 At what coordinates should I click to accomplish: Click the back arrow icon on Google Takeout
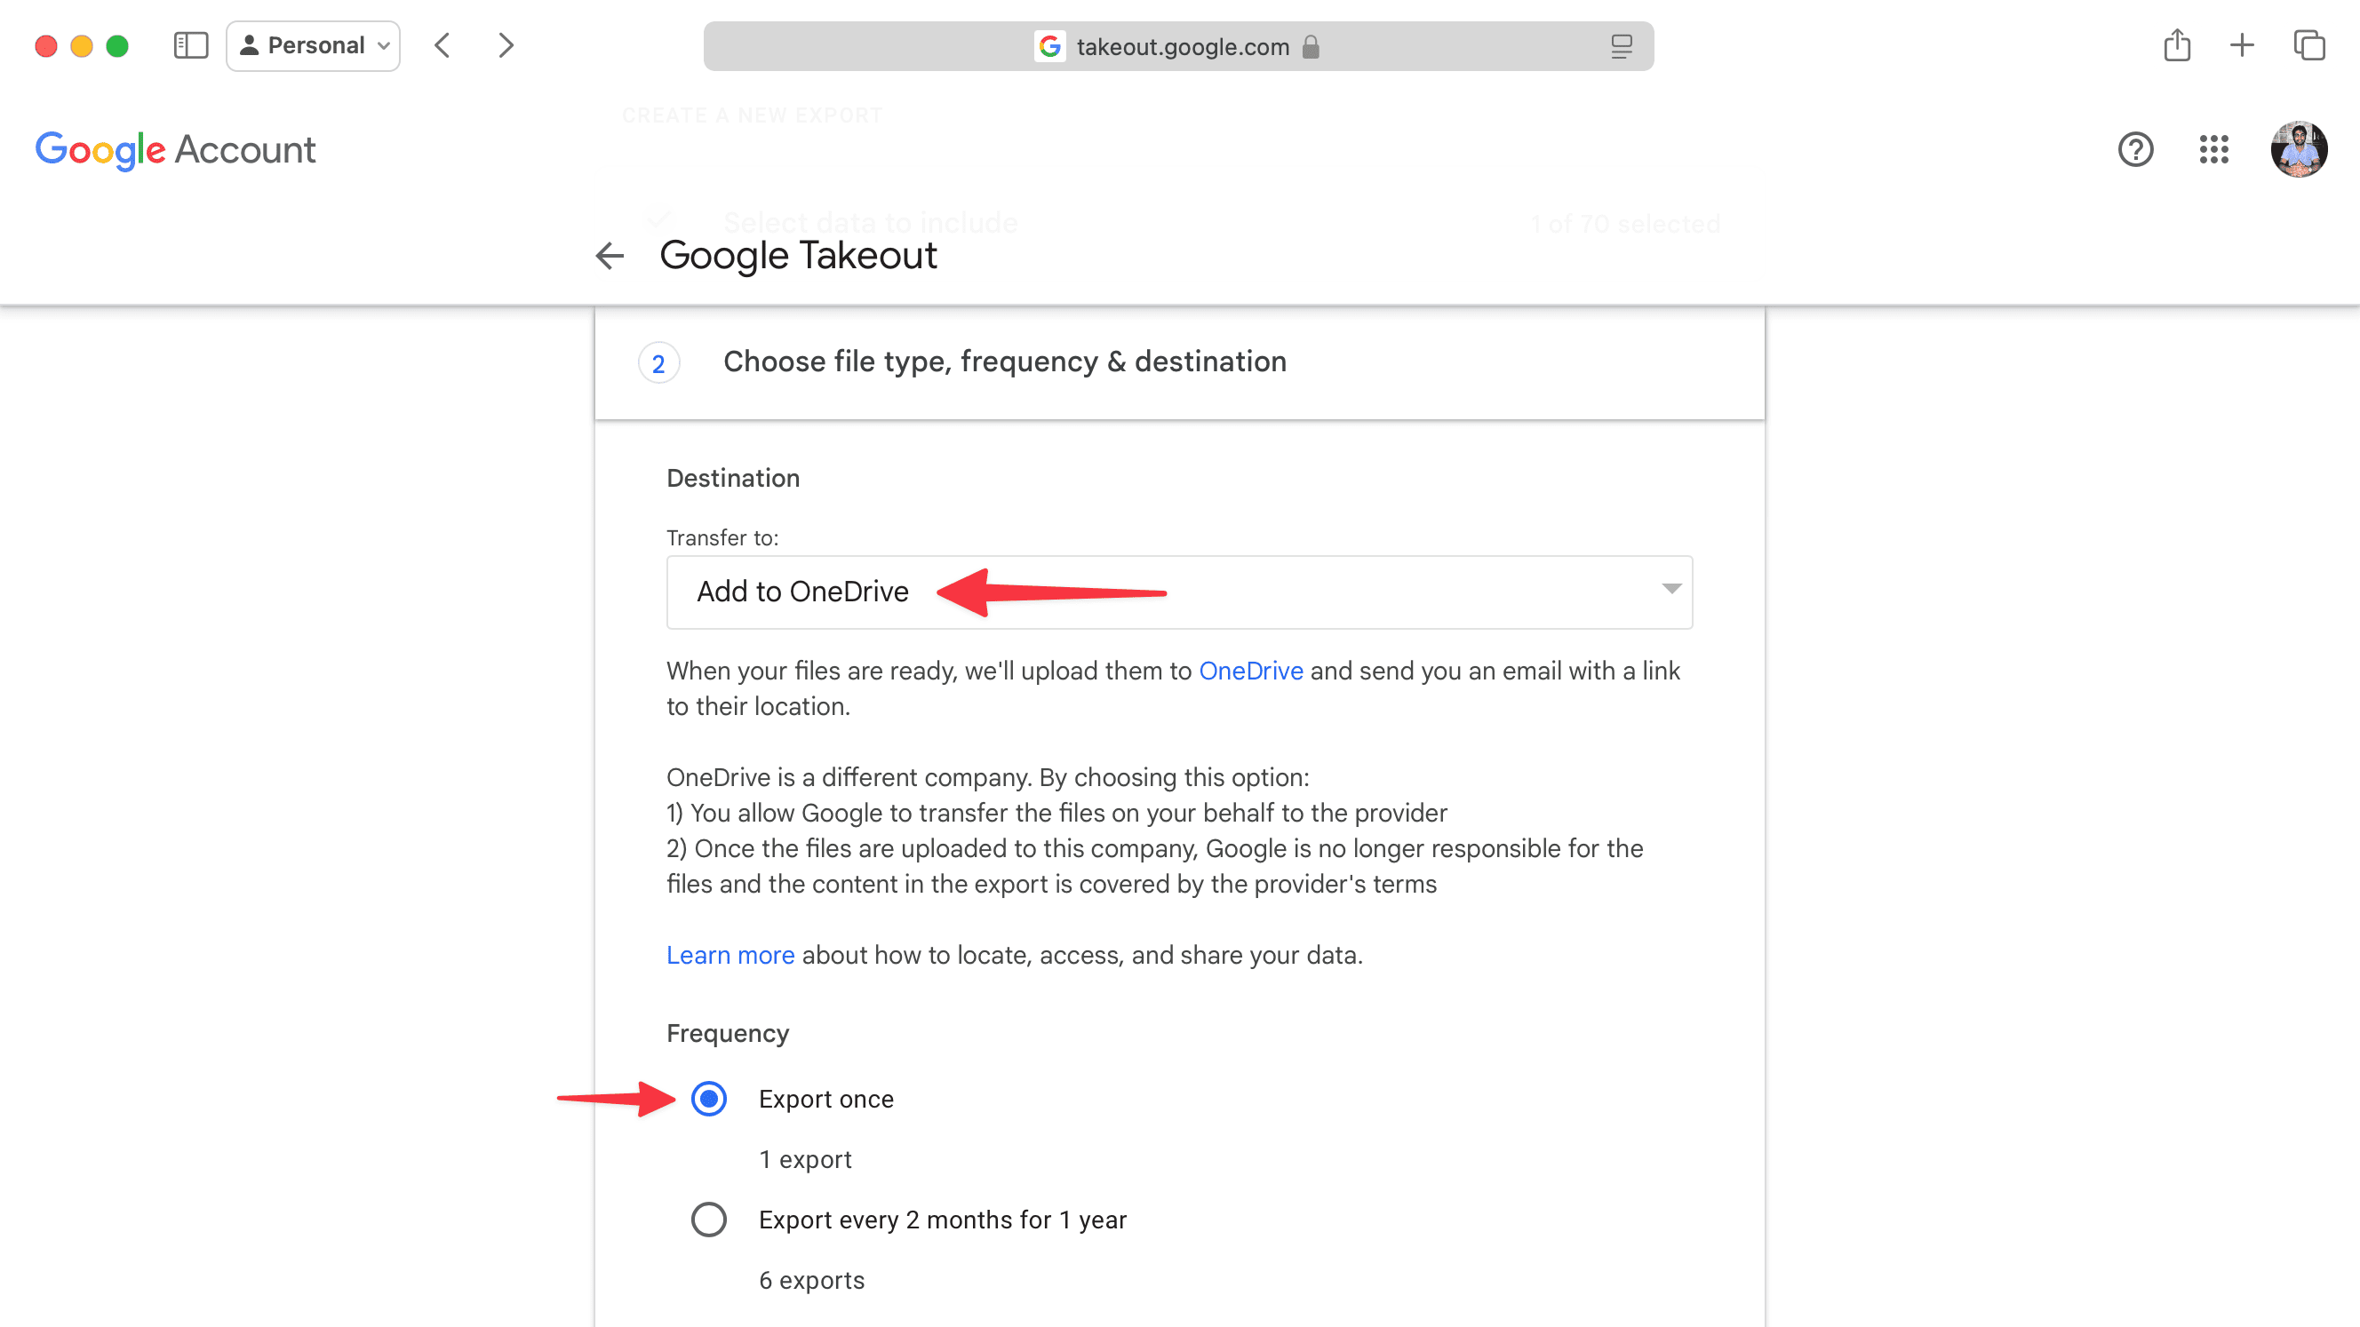point(610,254)
